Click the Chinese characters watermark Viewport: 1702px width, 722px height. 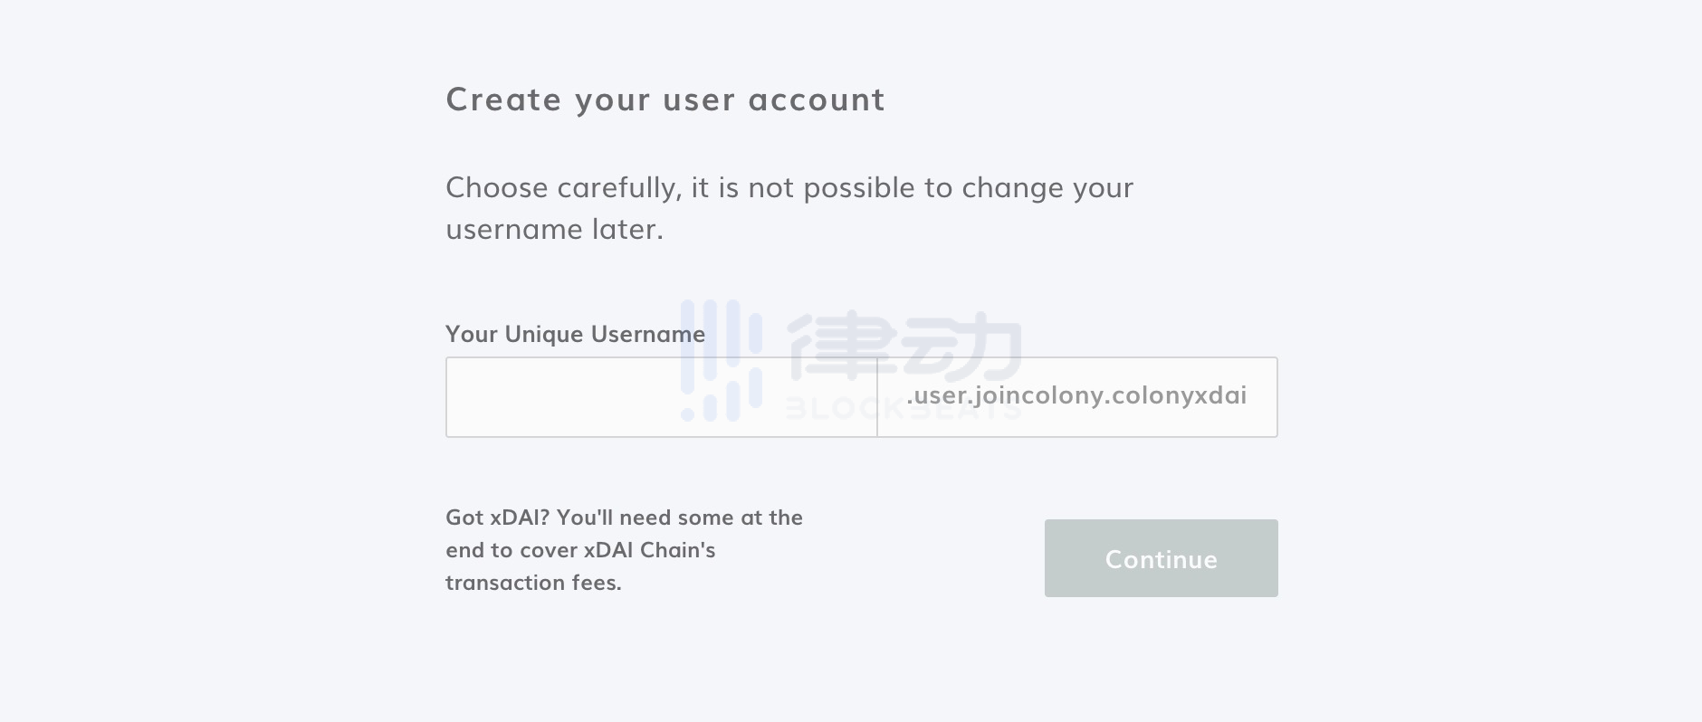(904, 345)
